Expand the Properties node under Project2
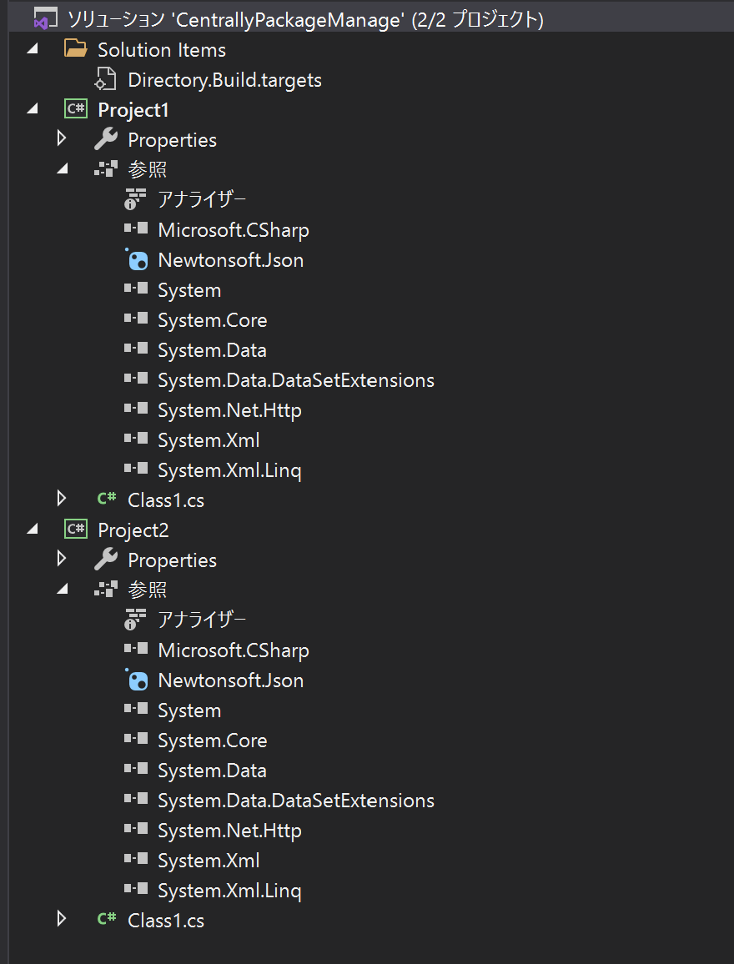 61,560
